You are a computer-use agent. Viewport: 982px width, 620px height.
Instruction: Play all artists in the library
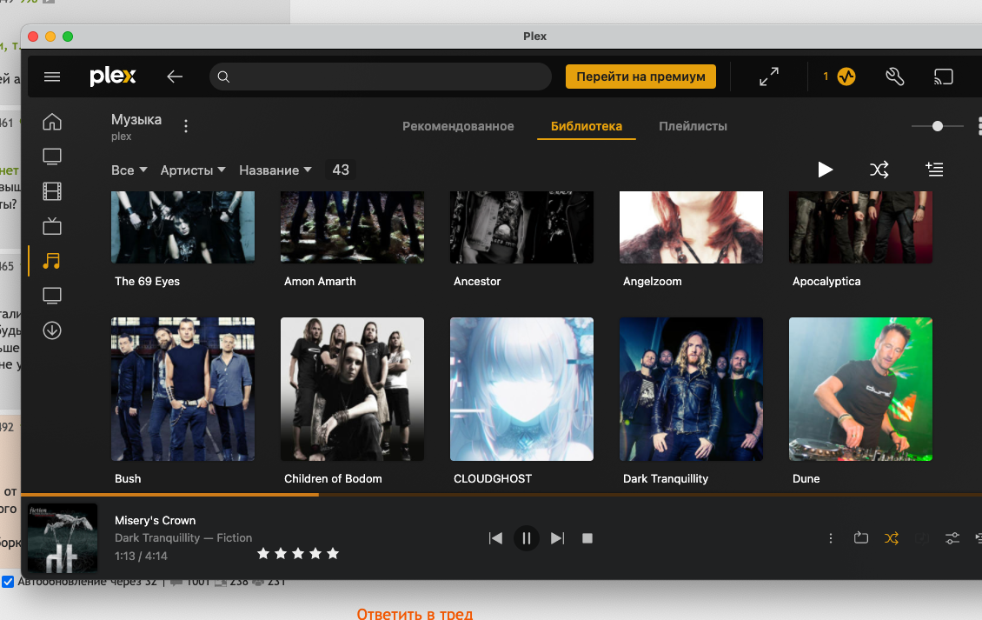pyautogui.click(x=825, y=170)
